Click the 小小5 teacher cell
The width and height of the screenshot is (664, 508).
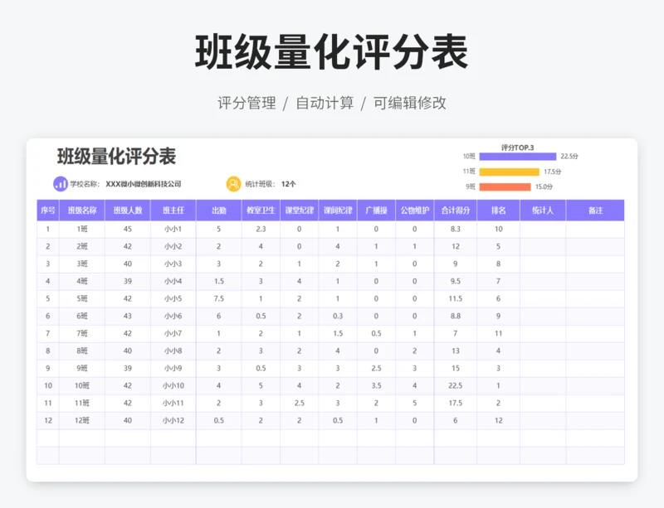(x=173, y=298)
